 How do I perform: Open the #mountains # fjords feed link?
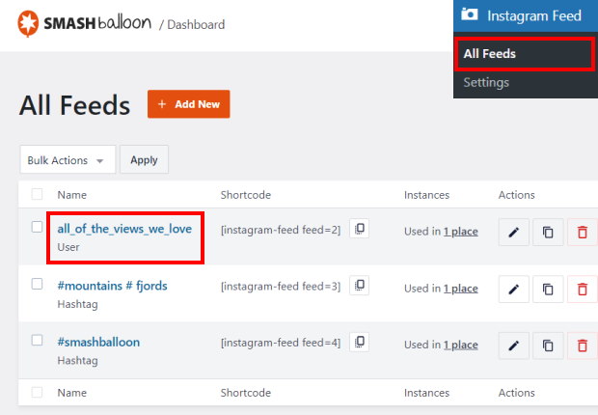(112, 286)
